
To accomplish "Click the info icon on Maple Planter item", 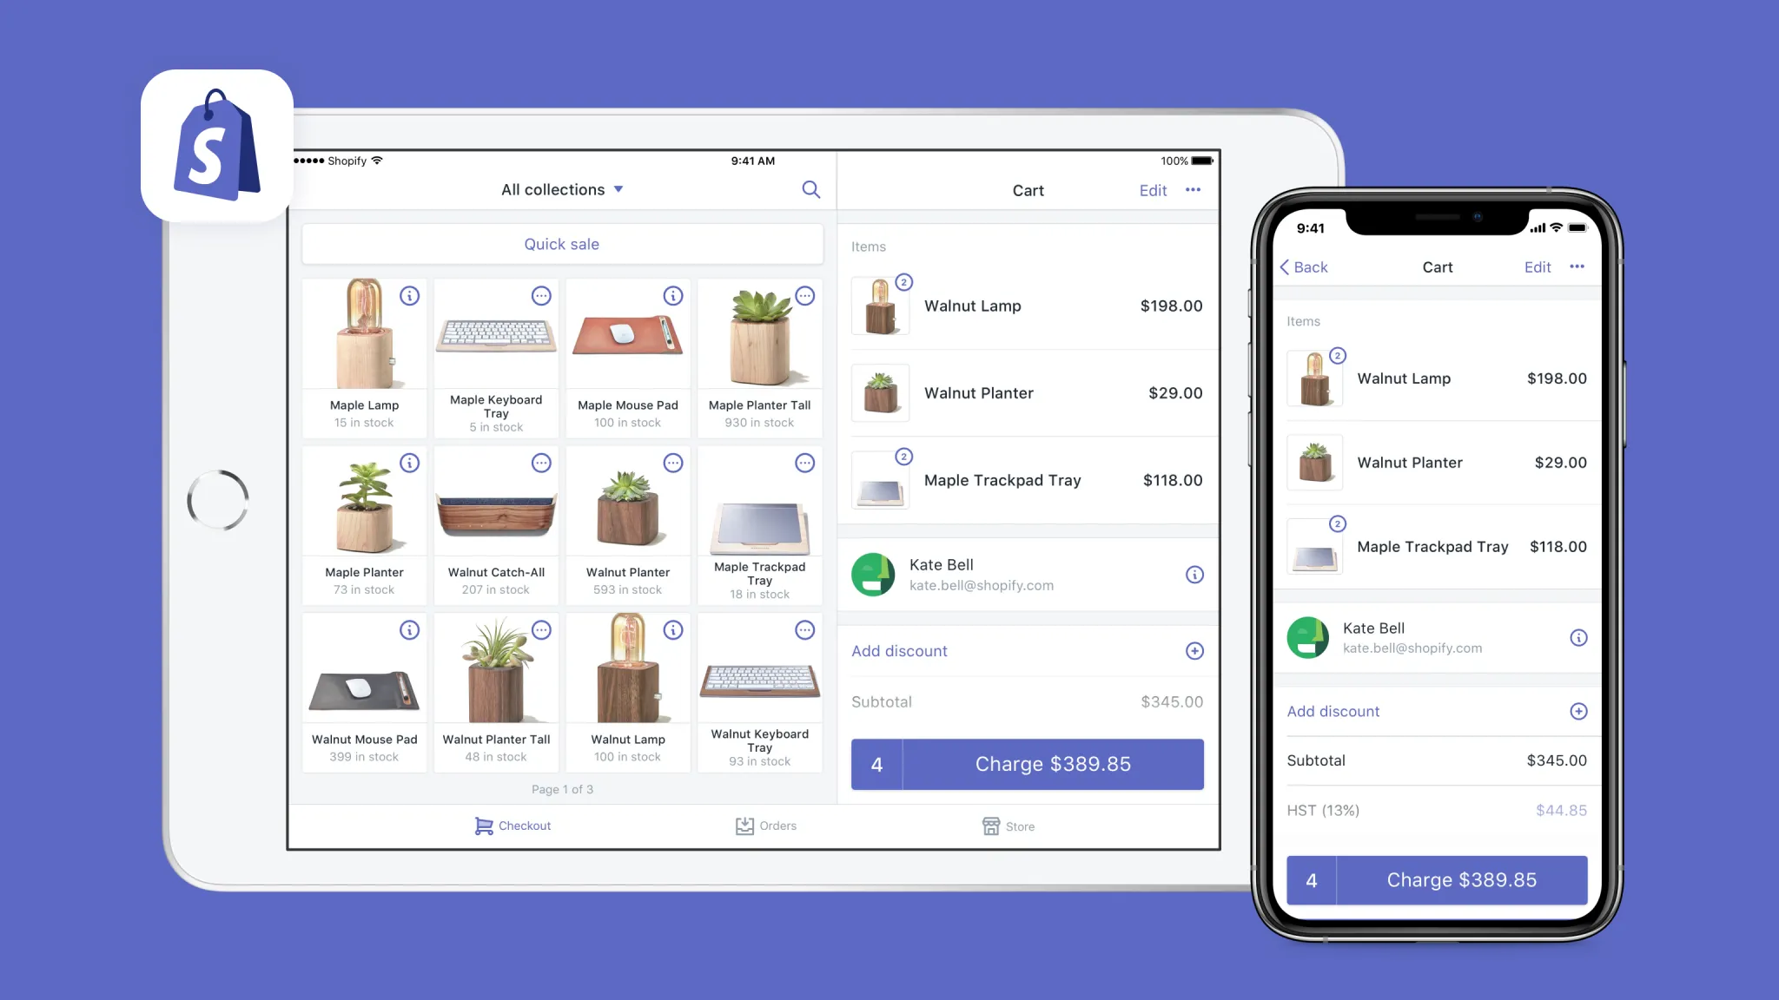I will (409, 463).
